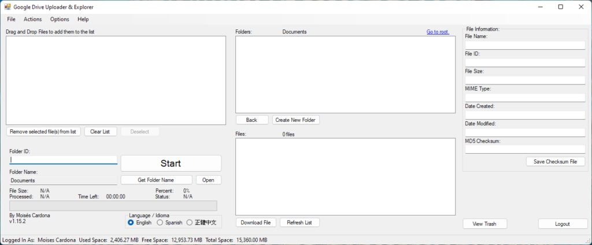
Task: Click the Documents folder label beside Folders
Action: click(294, 32)
